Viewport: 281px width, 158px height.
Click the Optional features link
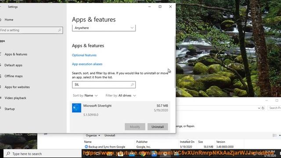click(x=84, y=55)
